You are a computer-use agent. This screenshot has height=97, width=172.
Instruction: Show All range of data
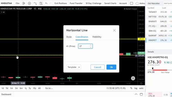40,88
